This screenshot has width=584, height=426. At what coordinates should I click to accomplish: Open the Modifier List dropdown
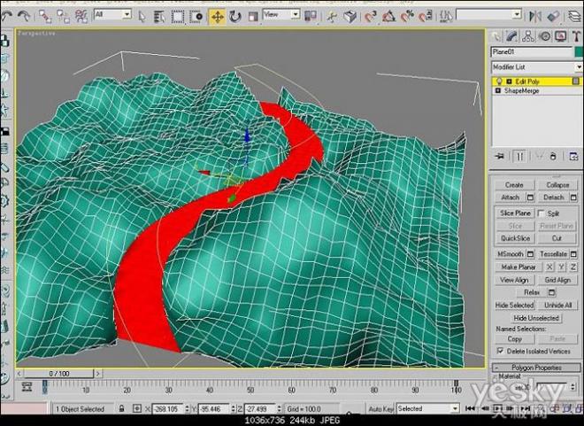(x=536, y=67)
